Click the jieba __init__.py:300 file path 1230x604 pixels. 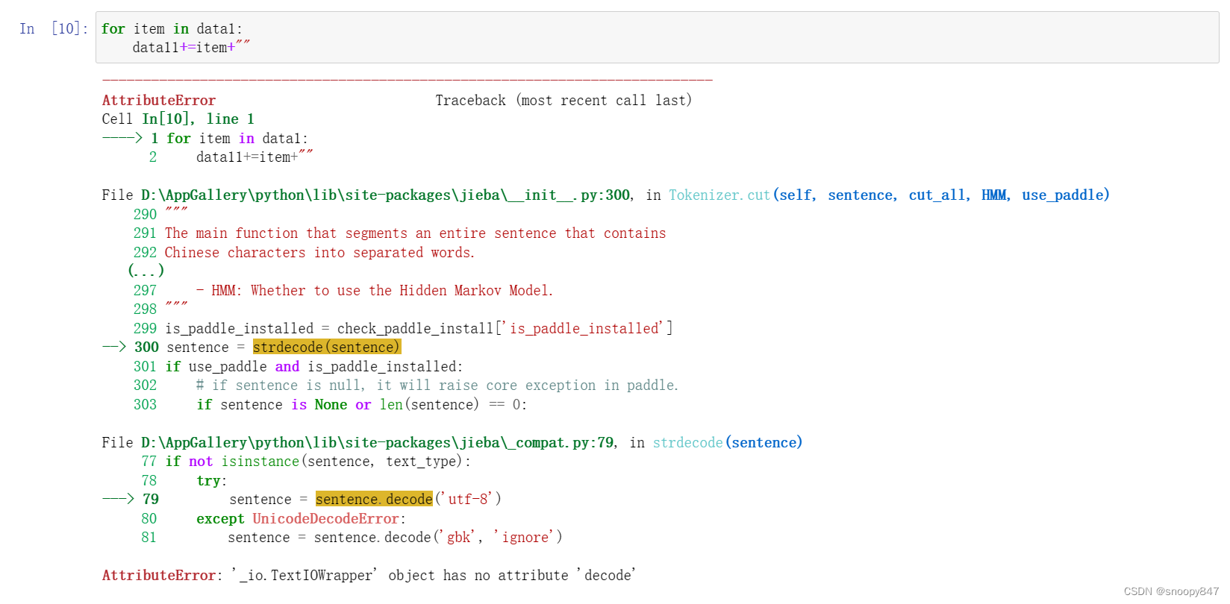(x=386, y=195)
